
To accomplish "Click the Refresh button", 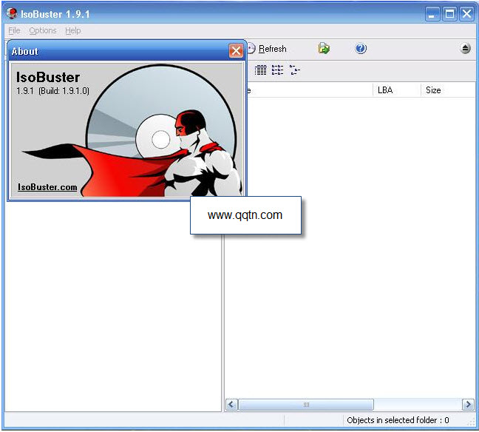I will (x=273, y=49).
